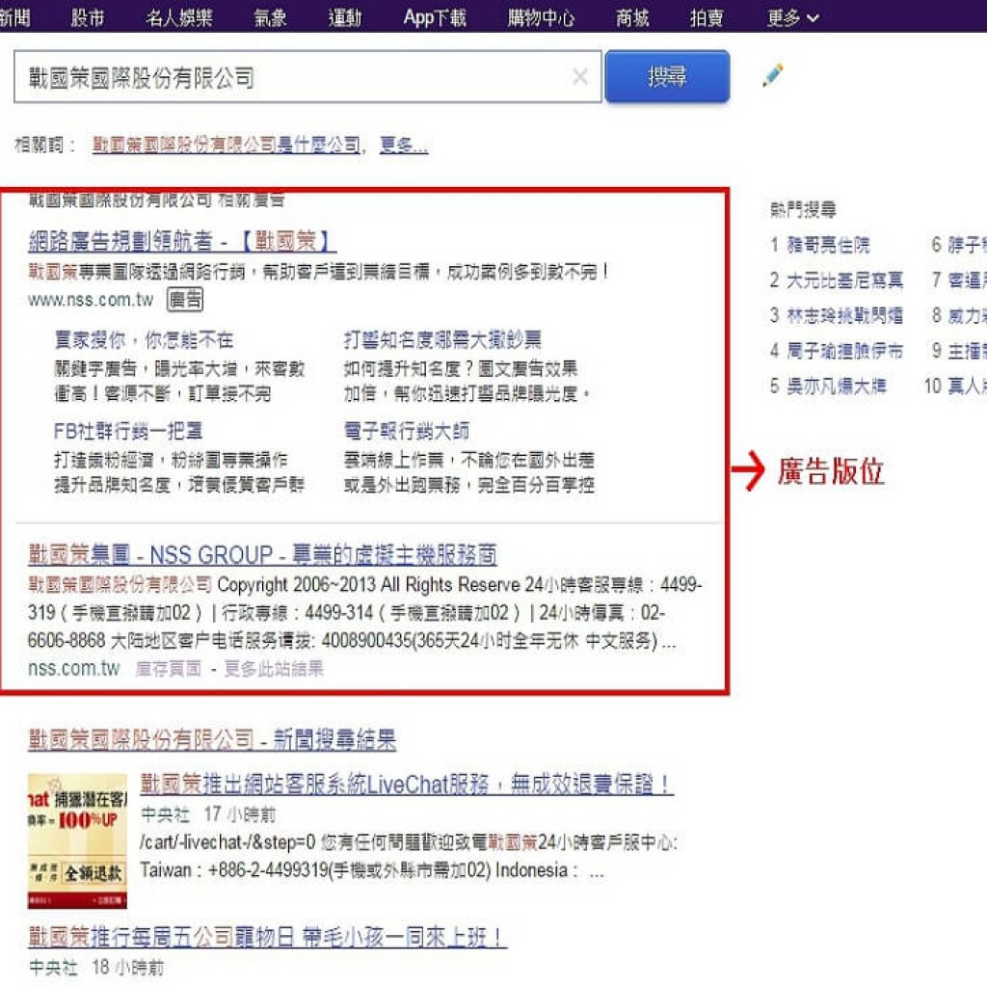Click 更多... next to related terms

404,145
